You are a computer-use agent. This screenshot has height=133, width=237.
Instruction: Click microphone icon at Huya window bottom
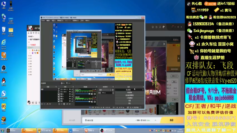coord(36,103)
